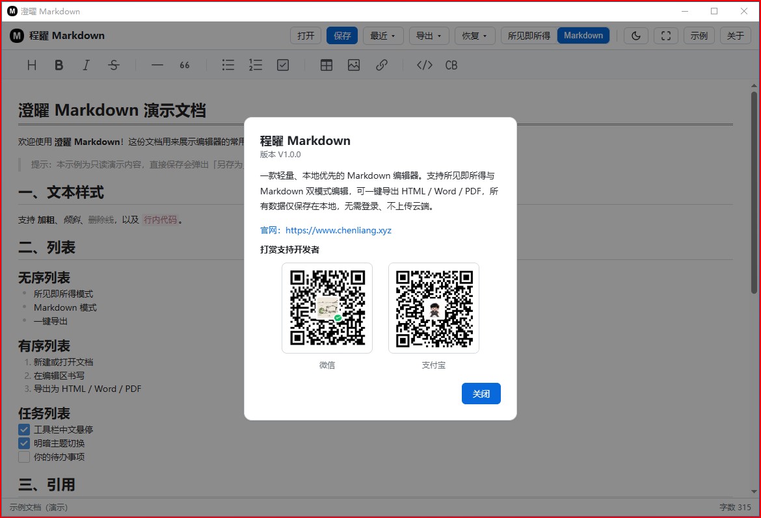Click the 一、文本样式 heading
761x518 pixels.
(x=61, y=192)
